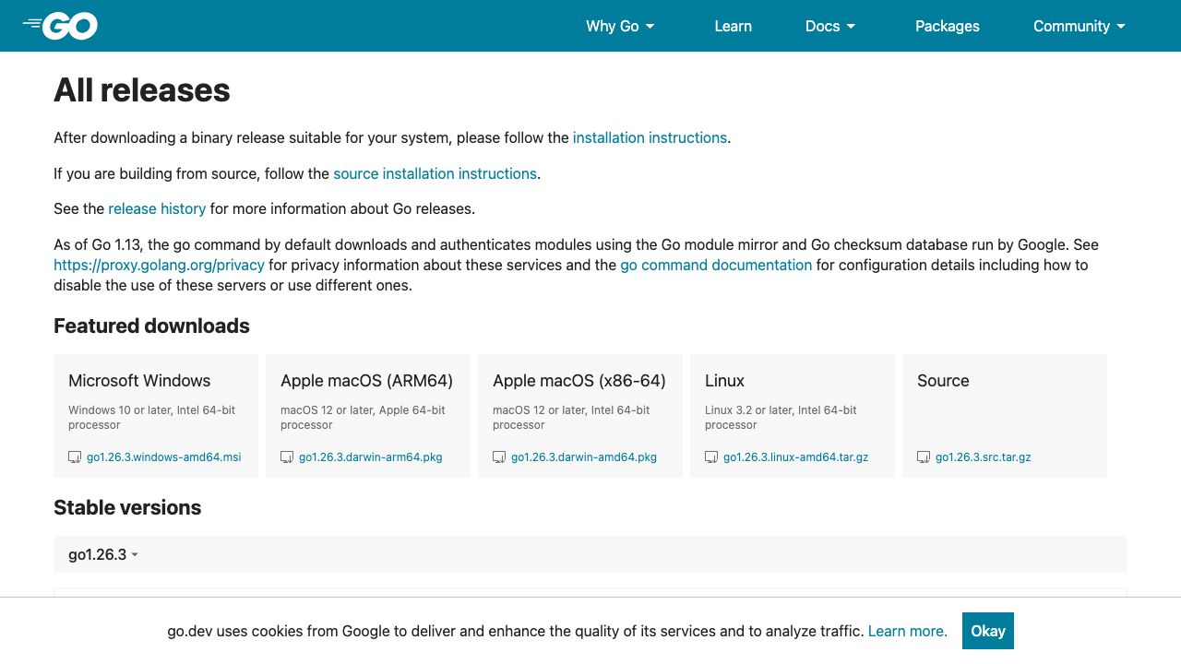
Task: Click the Apple macOS (x86-64) card heading
Action: pyautogui.click(x=579, y=381)
